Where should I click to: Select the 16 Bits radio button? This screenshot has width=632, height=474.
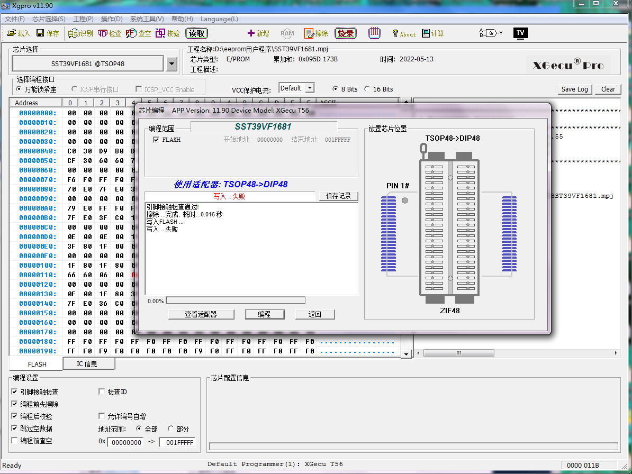(x=367, y=89)
